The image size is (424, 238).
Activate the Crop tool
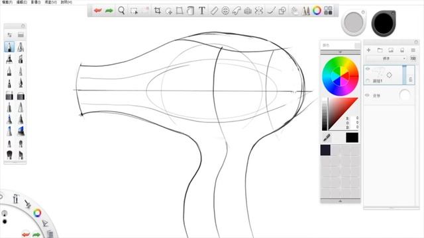point(158,11)
